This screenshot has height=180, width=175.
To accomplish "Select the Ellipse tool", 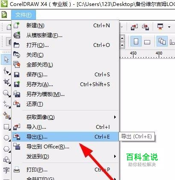I will [6, 138].
